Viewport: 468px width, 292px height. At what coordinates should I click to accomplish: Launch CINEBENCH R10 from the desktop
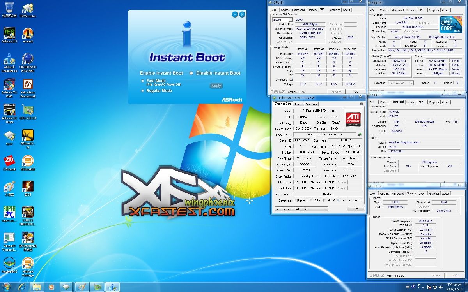(x=28, y=63)
